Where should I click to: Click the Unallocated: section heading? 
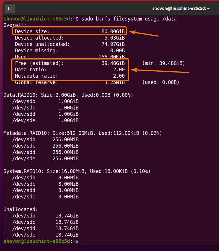[x=20, y=209]
